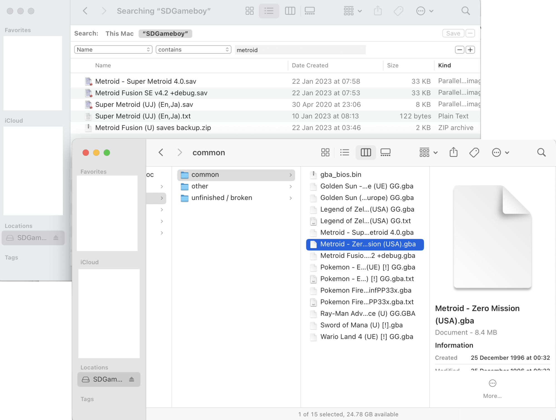The width and height of the screenshot is (556, 420).
Task: Select Pokemon - E...) [!] GG.gba.txt
Action: coord(365,279)
